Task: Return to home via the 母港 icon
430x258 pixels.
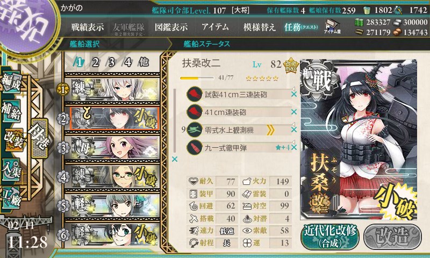Action: pos(39,138)
